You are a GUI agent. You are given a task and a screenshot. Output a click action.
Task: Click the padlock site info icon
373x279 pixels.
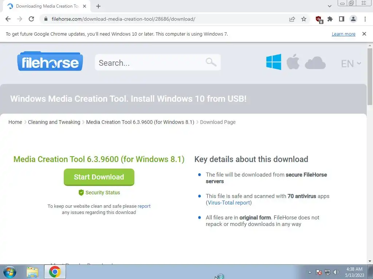(x=46, y=19)
